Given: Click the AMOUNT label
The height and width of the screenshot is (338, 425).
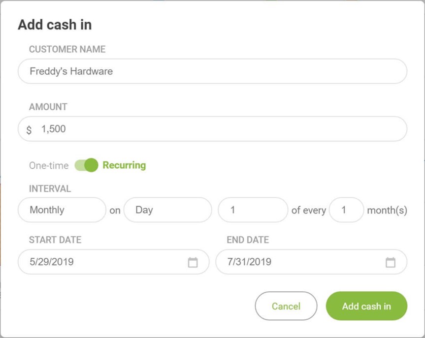Looking at the screenshot, I should click(x=48, y=107).
